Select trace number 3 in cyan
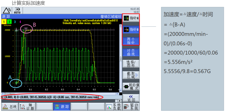Screen dimensions: 225x112 click(x=15, y=22)
